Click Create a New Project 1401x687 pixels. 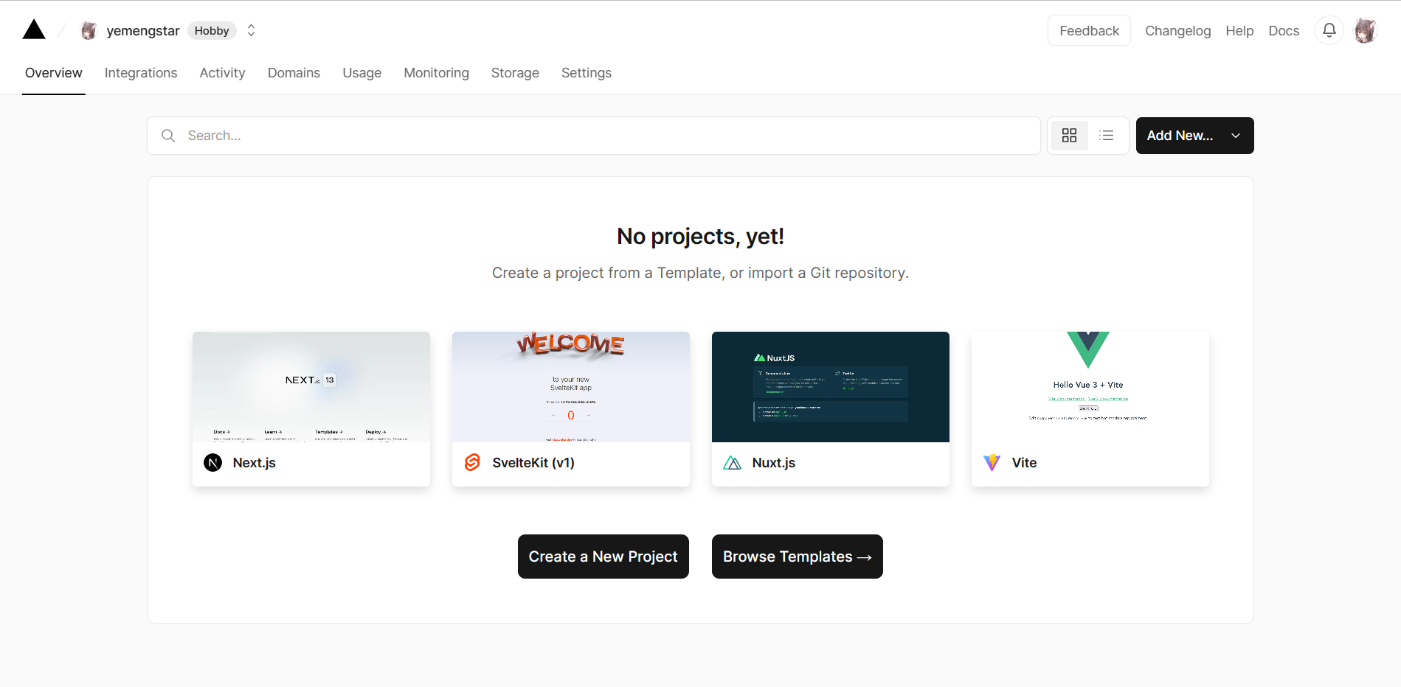coord(603,557)
